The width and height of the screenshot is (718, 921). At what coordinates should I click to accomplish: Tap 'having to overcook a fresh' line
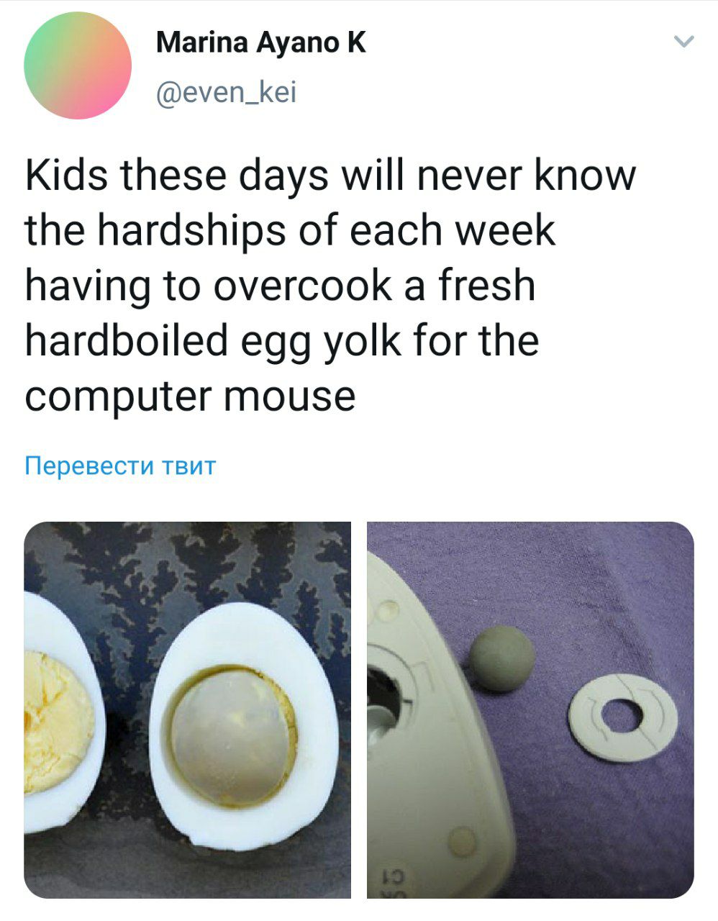[281, 286]
